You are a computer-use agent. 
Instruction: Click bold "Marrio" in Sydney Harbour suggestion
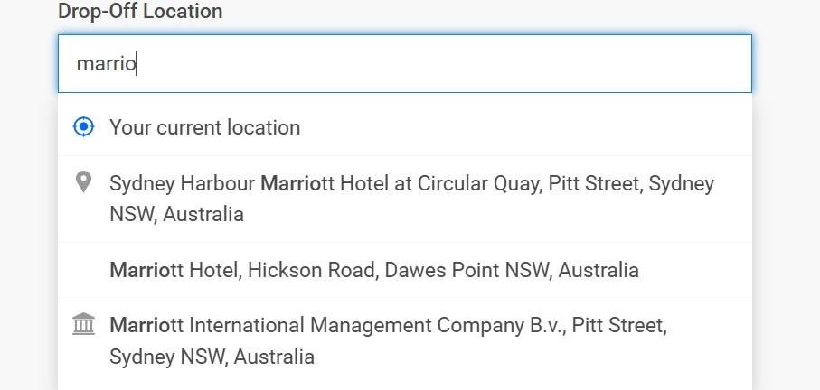point(289,184)
